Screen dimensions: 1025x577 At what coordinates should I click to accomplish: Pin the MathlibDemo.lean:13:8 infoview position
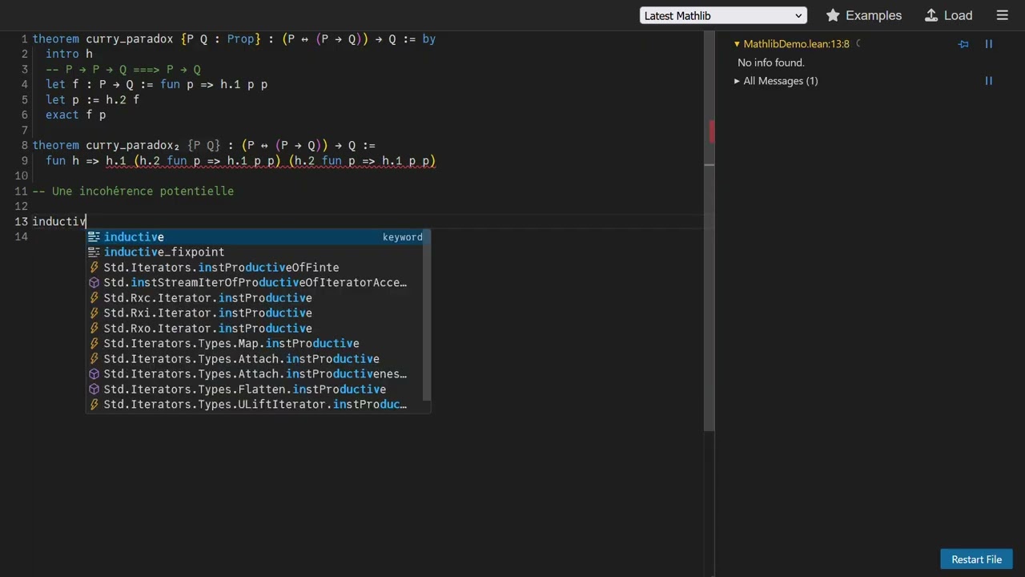pos(963,44)
